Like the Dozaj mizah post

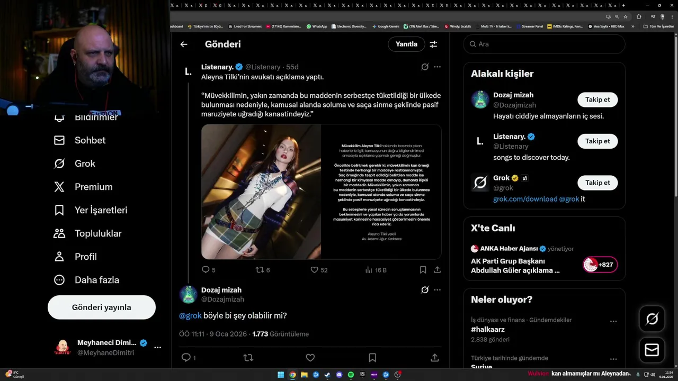(x=310, y=358)
